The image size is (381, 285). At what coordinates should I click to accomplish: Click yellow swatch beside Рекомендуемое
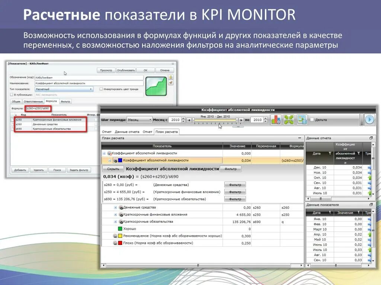120,236
